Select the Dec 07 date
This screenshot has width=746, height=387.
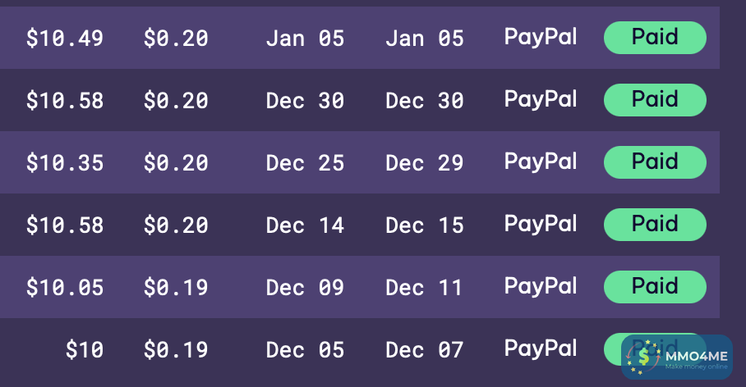pos(425,350)
